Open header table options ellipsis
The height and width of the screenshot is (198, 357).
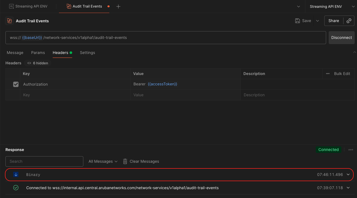coord(328,74)
